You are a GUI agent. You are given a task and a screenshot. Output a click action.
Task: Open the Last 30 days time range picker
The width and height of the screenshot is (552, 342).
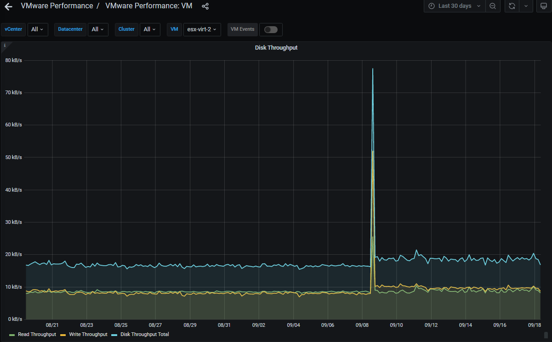tap(454, 6)
